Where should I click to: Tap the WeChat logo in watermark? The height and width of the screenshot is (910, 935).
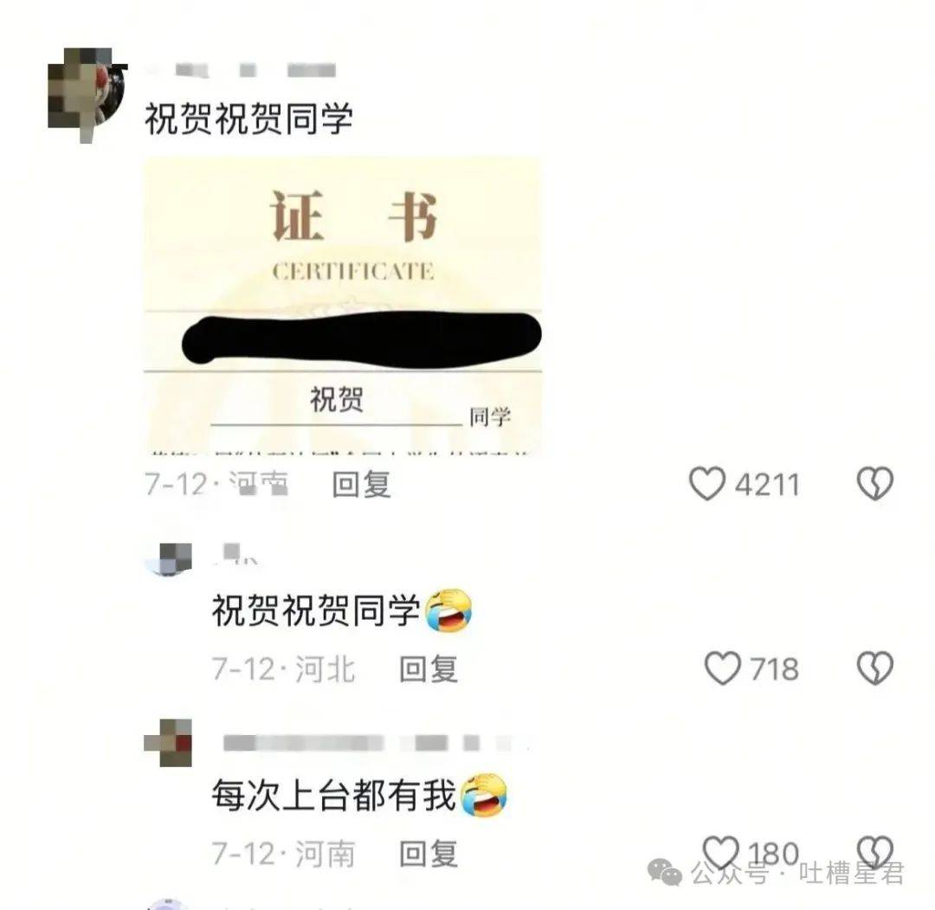664,873
